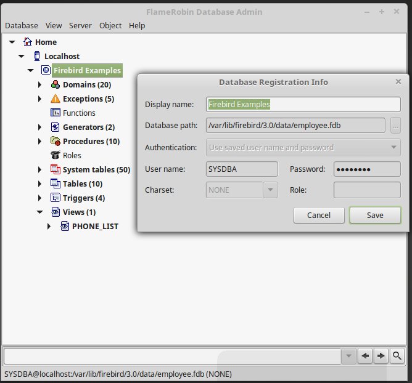
Task: Click the Exceptions warning triangle icon
Action: (x=56, y=99)
